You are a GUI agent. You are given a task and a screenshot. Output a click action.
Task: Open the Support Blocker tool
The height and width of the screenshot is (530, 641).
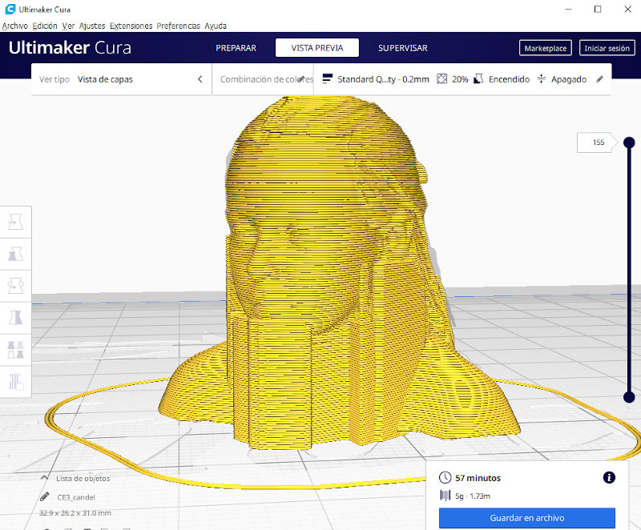coord(15,382)
